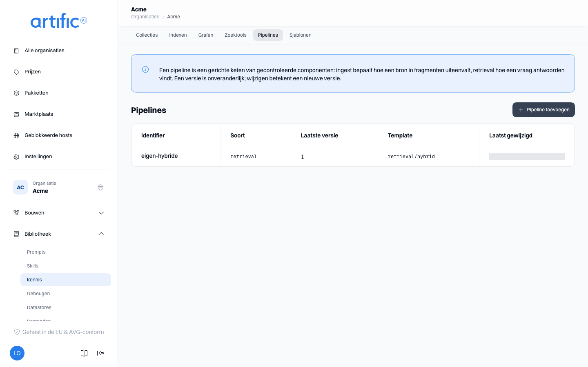Switch to the Indexen tab
Screen dimensions: 588x367
[178, 35]
